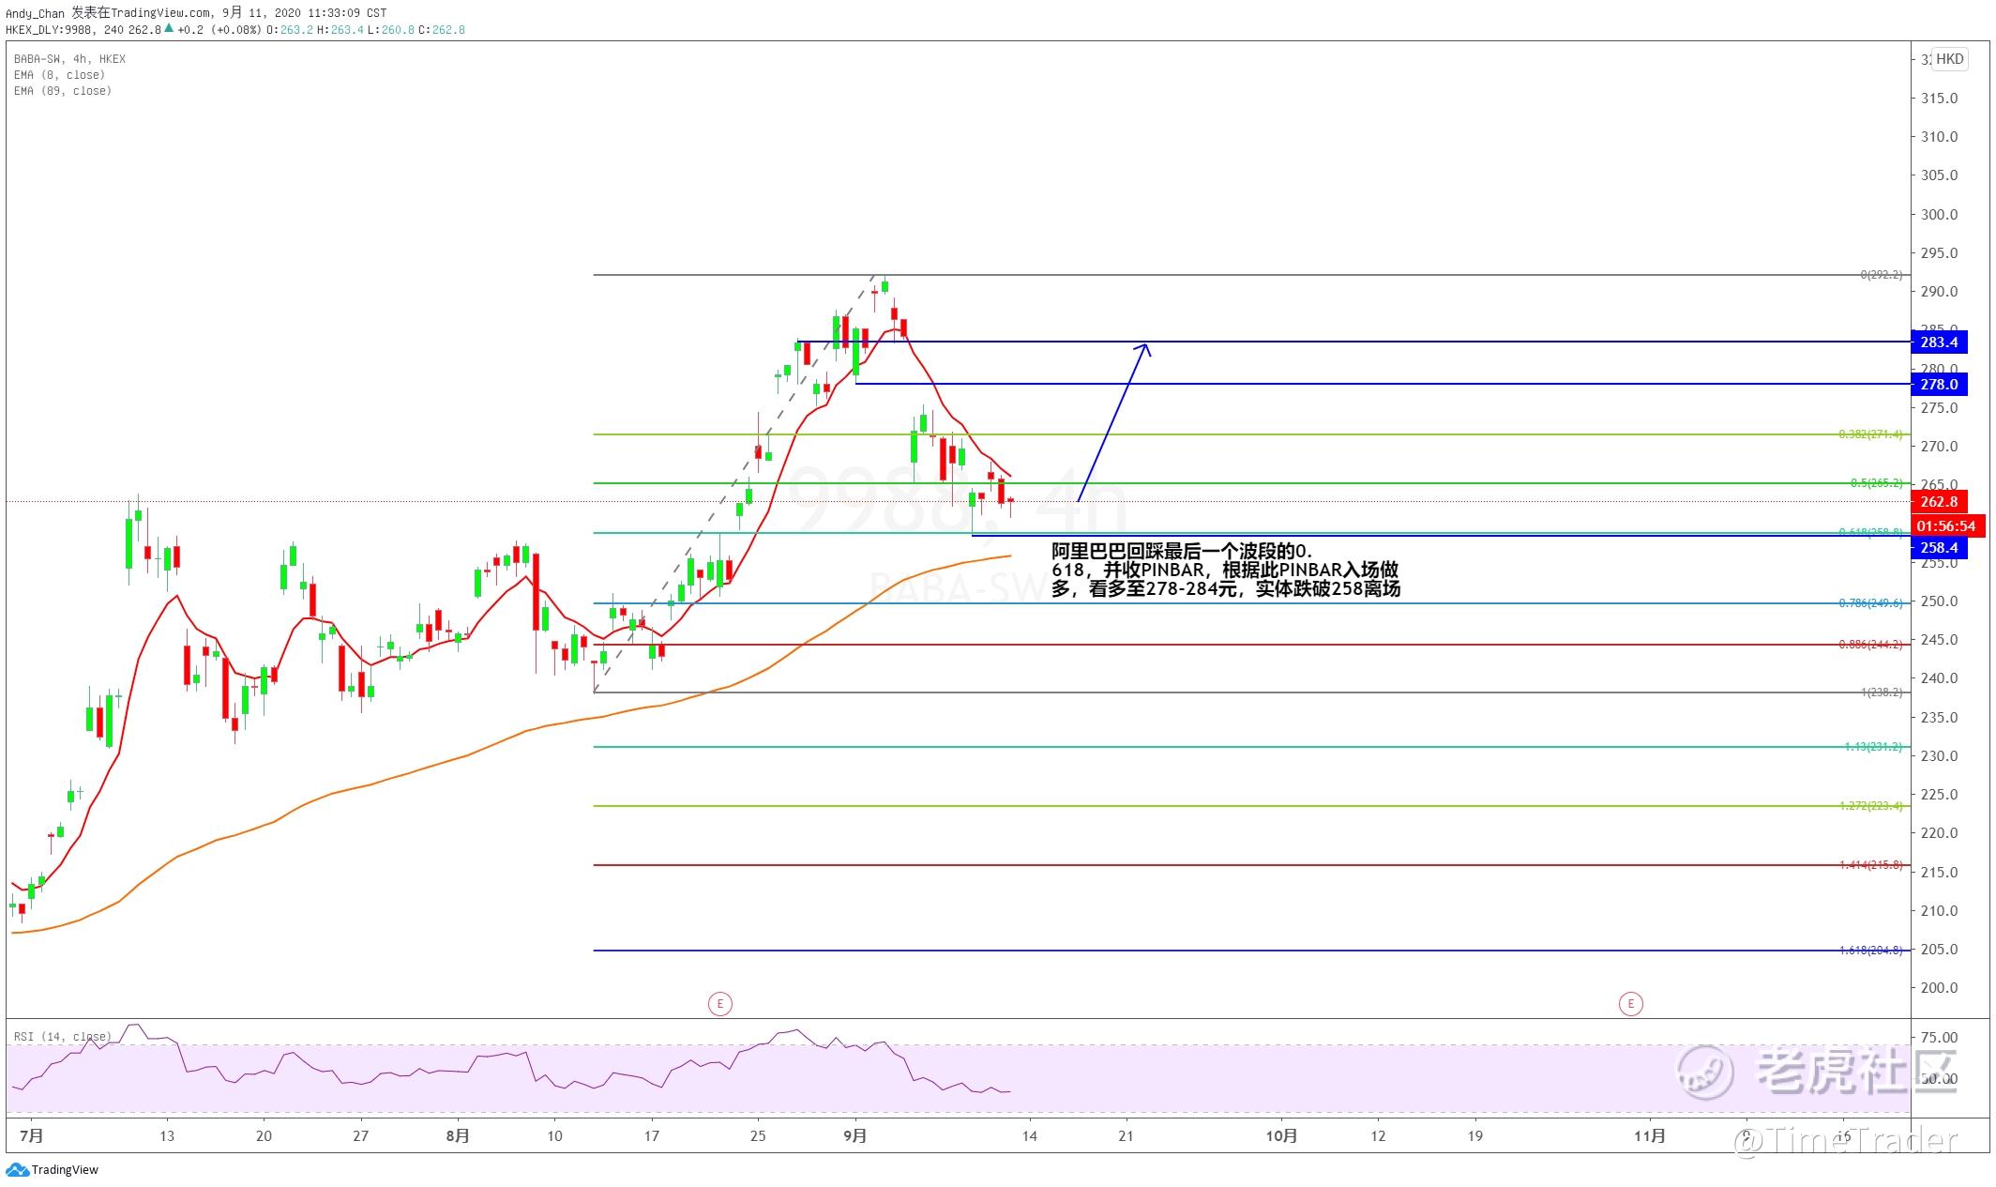The image size is (1996, 1187).
Task: Click the peak candle near 292.2 high
Action: pos(885,286)
